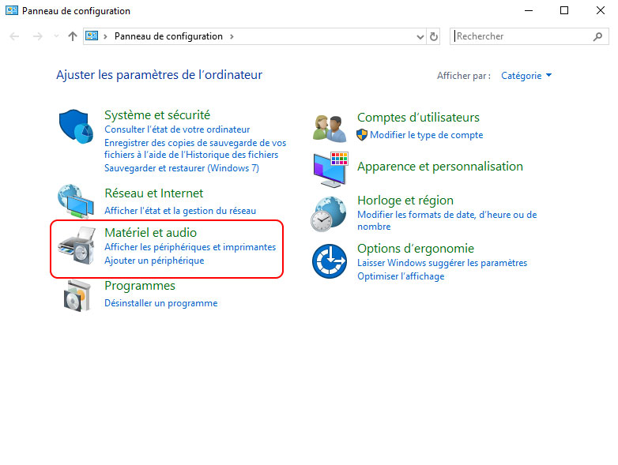This screenshot has height=465, width=618.
Task: Open the Options d'ergonomie icon
Action: point(330,261)
